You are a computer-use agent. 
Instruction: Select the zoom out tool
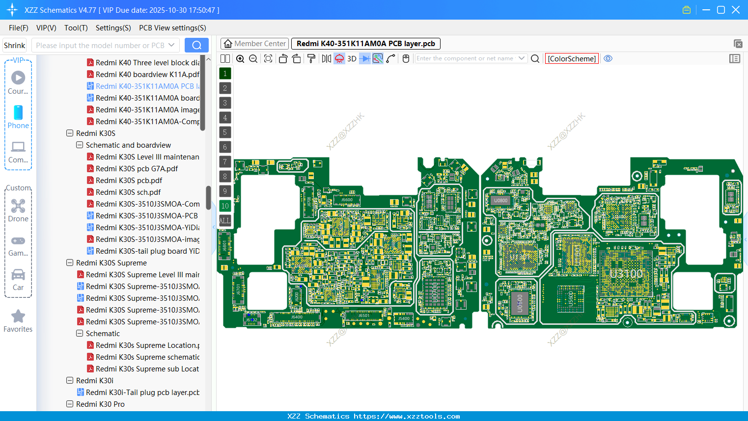(x=253, y=58)
